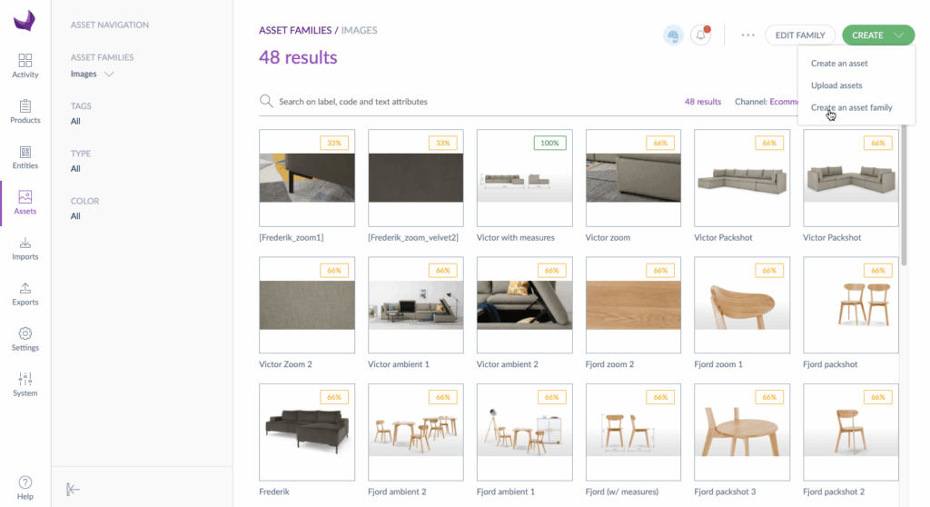Image resolution: width=930 pixels, height=507 pixels.
Task: Open Imports from the sidebar
Action: point(25,243)
